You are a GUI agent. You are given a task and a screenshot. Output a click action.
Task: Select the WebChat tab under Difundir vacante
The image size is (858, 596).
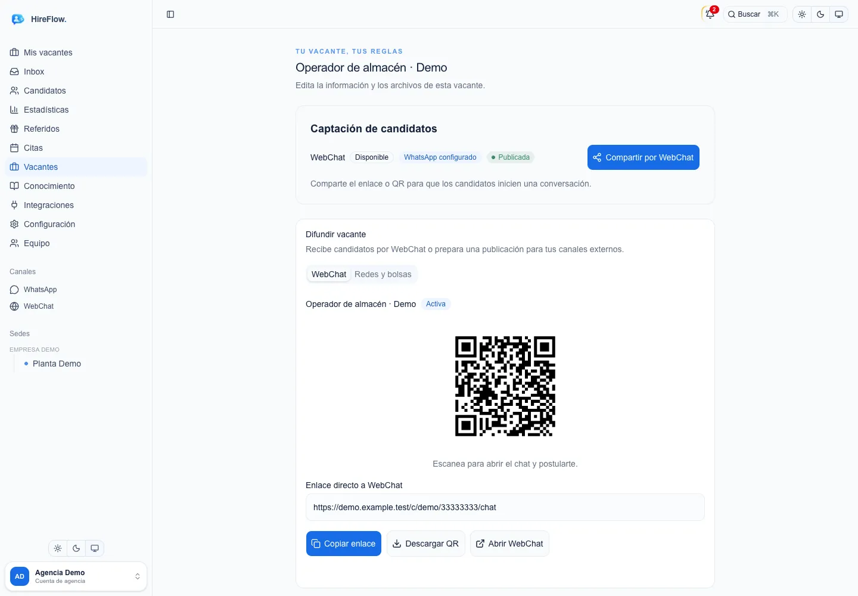(x=329, y=274)
